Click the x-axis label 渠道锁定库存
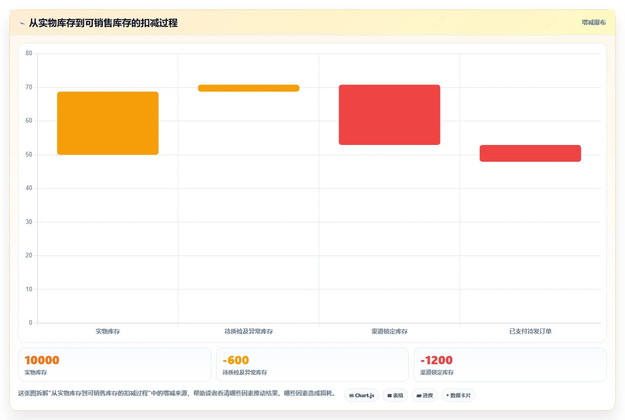 coord(389,331)
